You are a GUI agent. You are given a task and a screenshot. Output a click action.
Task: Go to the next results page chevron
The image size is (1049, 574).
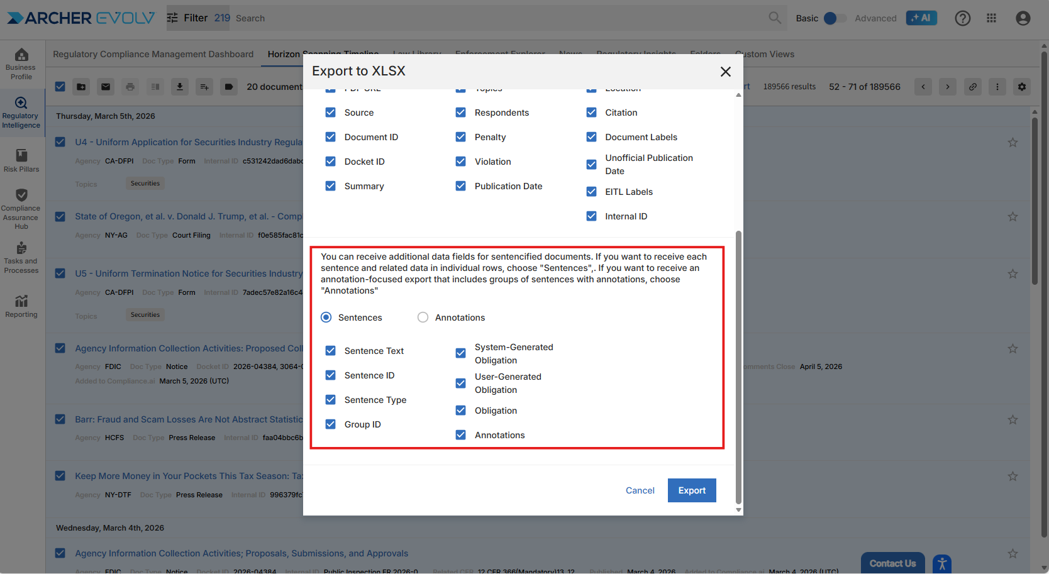(x=948, y=87)
